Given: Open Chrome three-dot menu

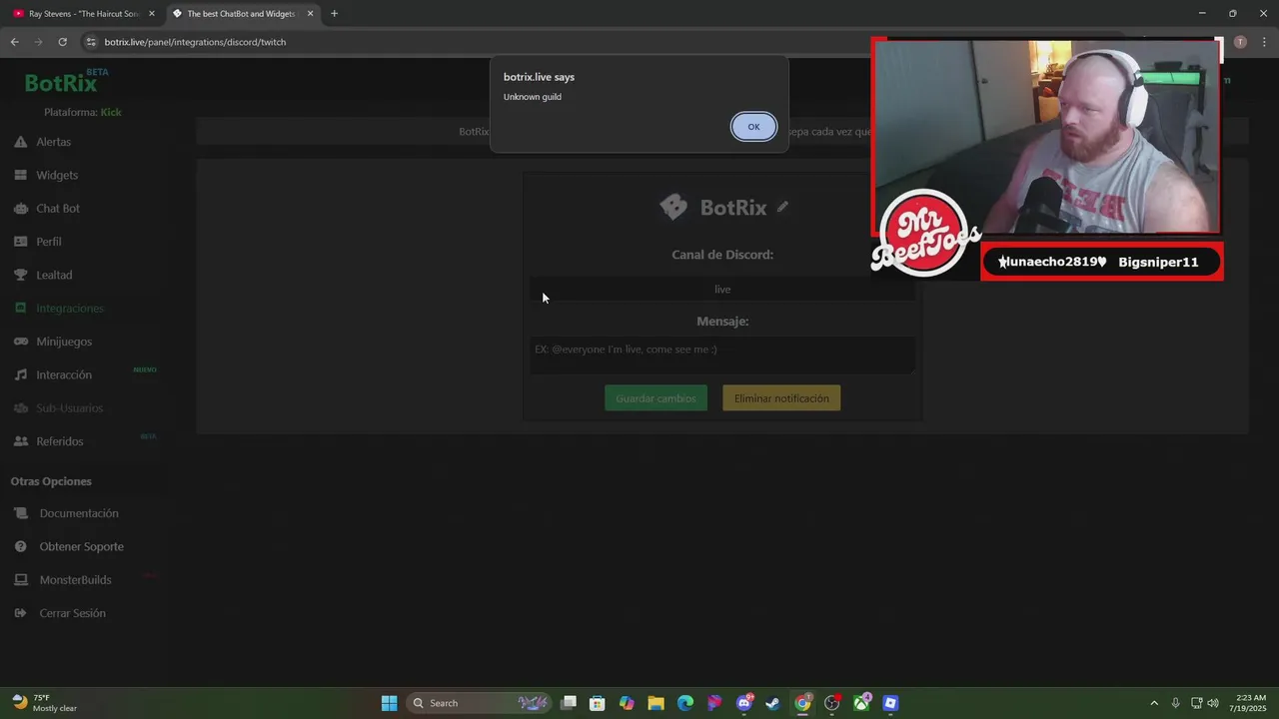Looking at the screenshot, I should 1265,42.
